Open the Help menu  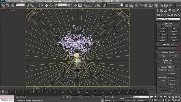(118, 1)
